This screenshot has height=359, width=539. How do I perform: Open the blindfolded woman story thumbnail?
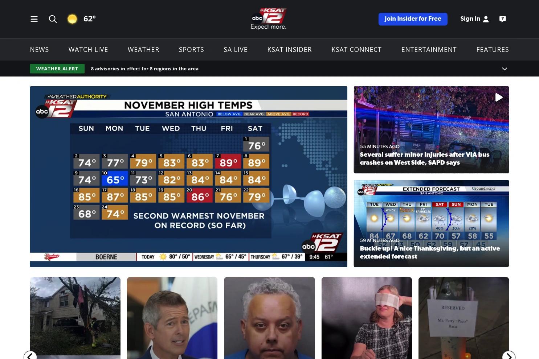click(367, 318)
